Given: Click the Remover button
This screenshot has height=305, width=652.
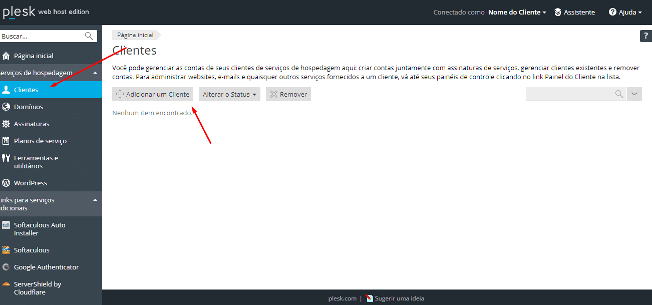Looking at the screenshot, I should pos(288,94).
